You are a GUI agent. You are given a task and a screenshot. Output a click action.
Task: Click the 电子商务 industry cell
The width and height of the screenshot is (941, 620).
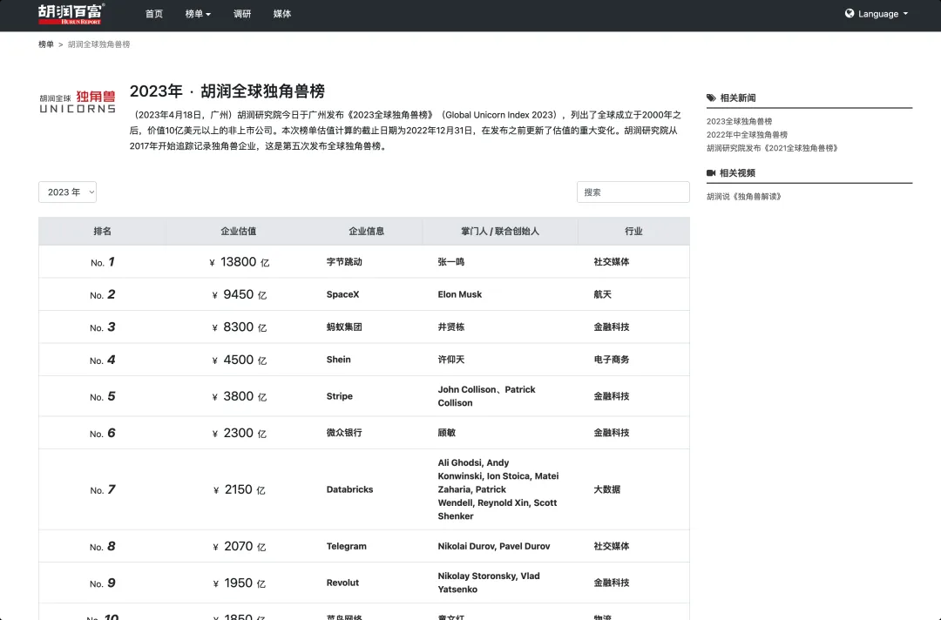[x=612, y=360]
